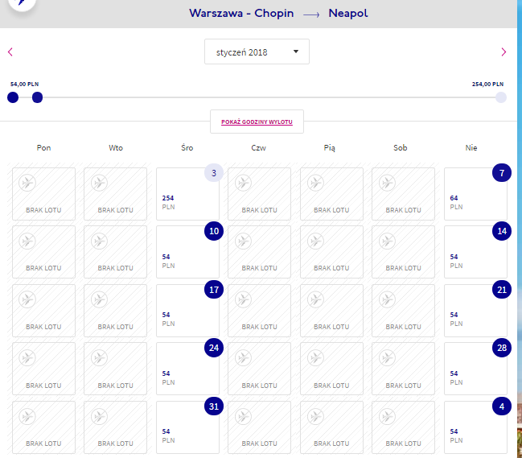Pick the 17th for 54 PLN

click(187, 311)
